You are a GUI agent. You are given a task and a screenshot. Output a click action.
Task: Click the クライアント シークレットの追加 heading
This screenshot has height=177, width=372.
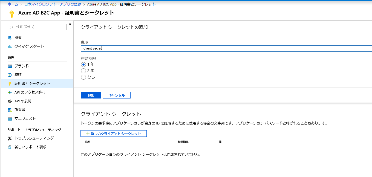pos(114,27)
